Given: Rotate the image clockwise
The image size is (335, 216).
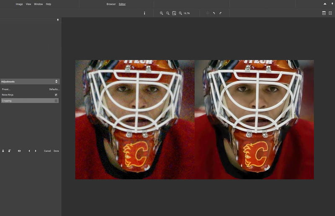Looking at the screenshot, I should point(220,13).
